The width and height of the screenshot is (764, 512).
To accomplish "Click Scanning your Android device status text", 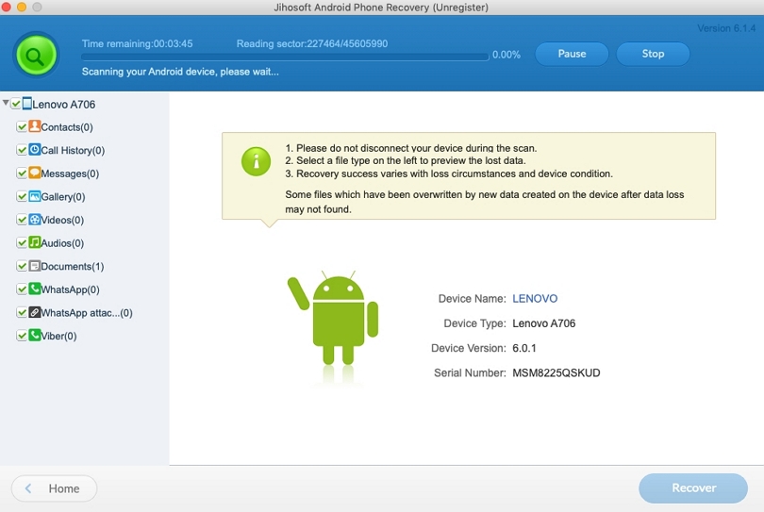I will coord(180,72).
